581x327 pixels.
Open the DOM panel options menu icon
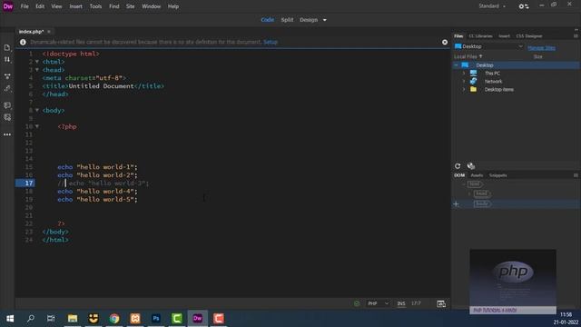point(576,175)
